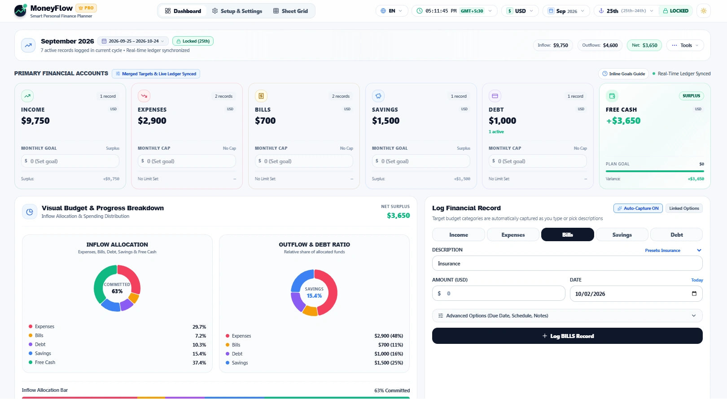Screen dimensions: 727x399
Task: Click the Inflow $9,750 pill
Action: [553, 45]
